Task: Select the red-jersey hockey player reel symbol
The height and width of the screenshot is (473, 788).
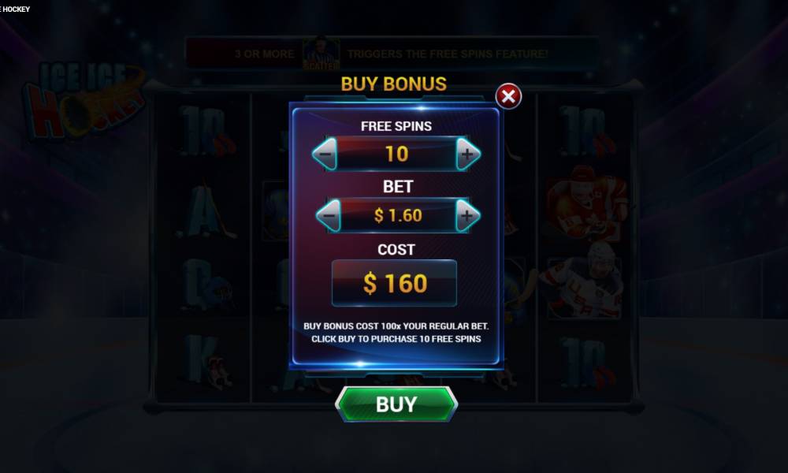Action: coord(587,203)
